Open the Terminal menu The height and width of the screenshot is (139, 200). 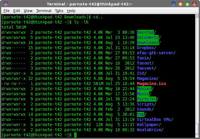(x=44, y=11)
